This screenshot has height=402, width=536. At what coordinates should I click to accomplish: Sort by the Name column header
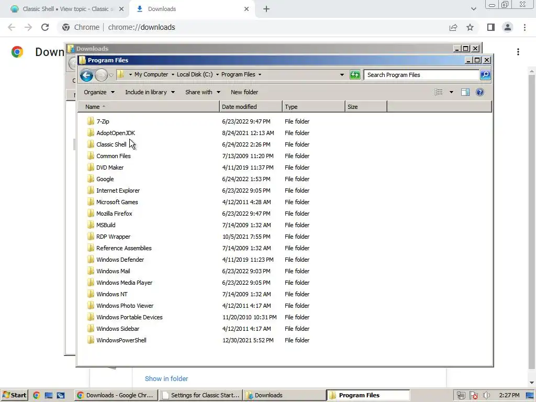[149, 107]
